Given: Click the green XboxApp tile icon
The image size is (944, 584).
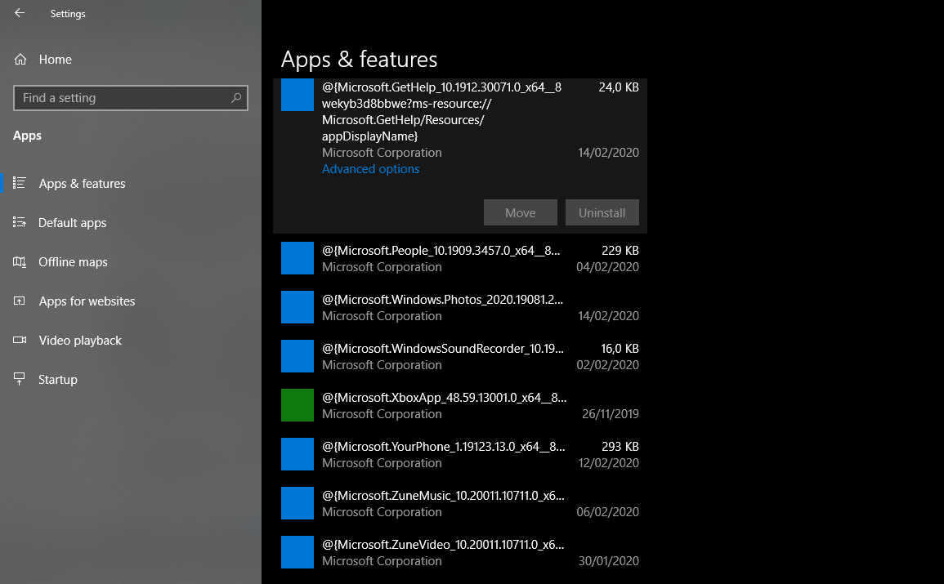Looking at the screenshot, I should point(298,405).
